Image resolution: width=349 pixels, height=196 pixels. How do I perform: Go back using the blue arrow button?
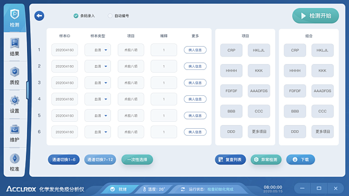tap(39, 16)
